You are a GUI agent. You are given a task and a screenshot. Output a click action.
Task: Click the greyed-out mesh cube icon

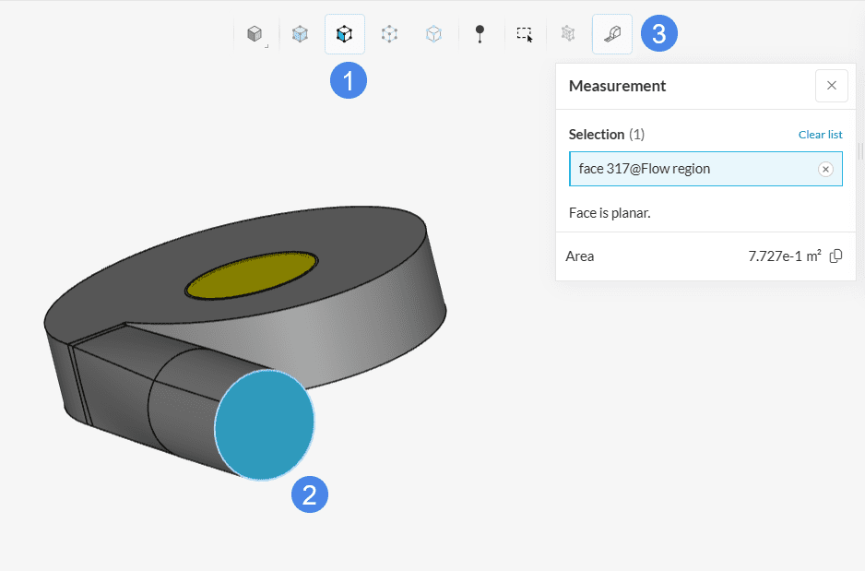[568, 34]
